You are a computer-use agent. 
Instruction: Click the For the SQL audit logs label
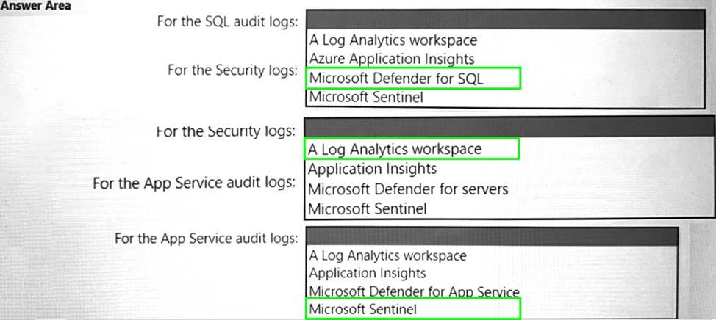(227, 21)
